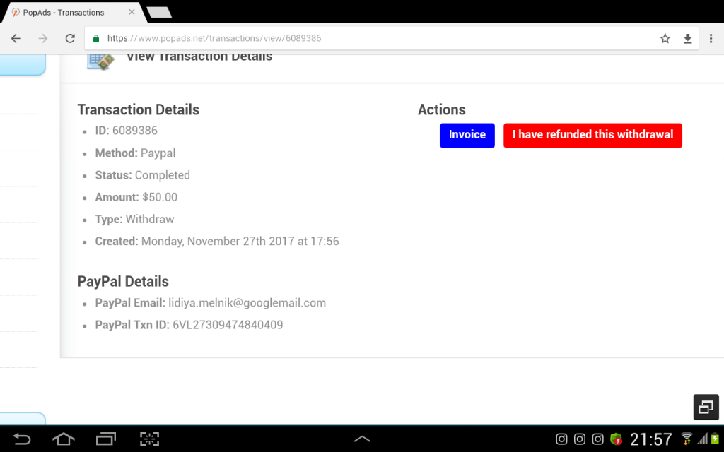This screenshot has height=452, width=724.
Task: Focus the URL address bar
Action: coord(369,38)
